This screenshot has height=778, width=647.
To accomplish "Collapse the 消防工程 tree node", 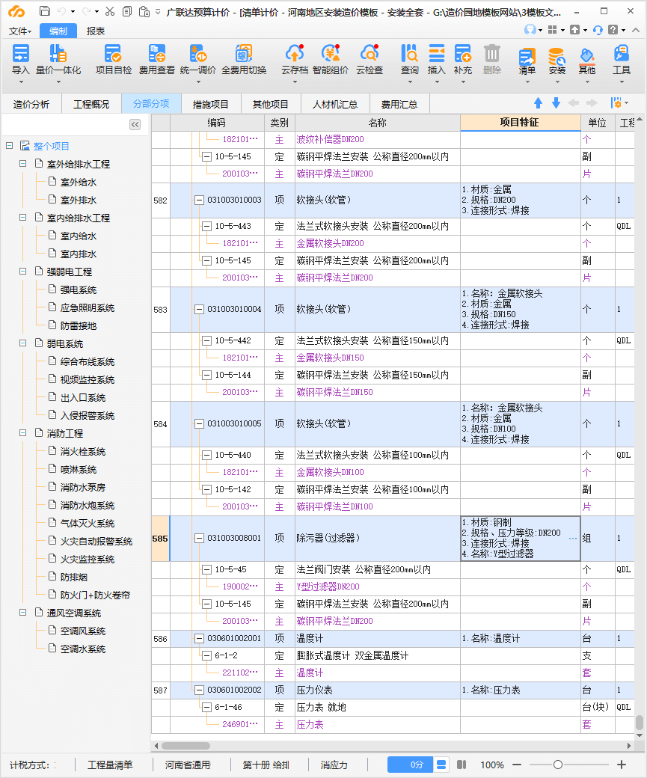I will [x=24, y=433].
